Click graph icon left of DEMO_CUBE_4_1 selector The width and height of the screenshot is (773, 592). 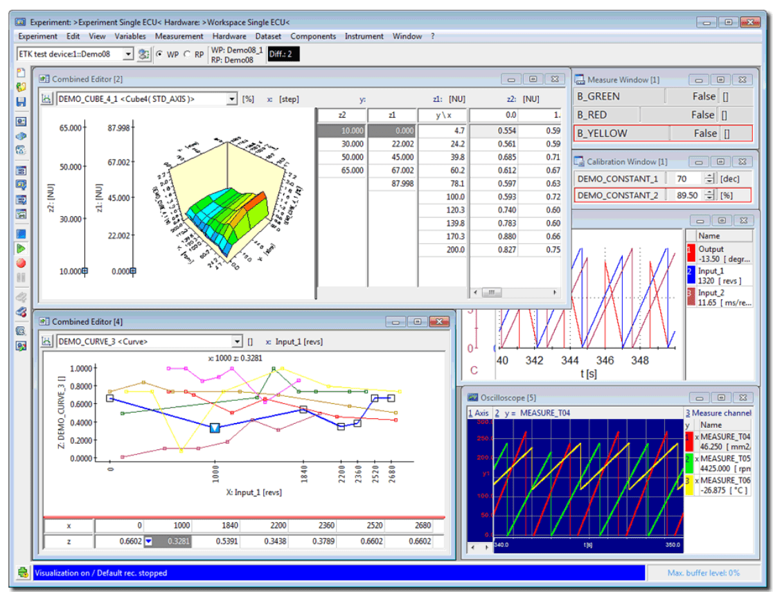click(47, 99)
